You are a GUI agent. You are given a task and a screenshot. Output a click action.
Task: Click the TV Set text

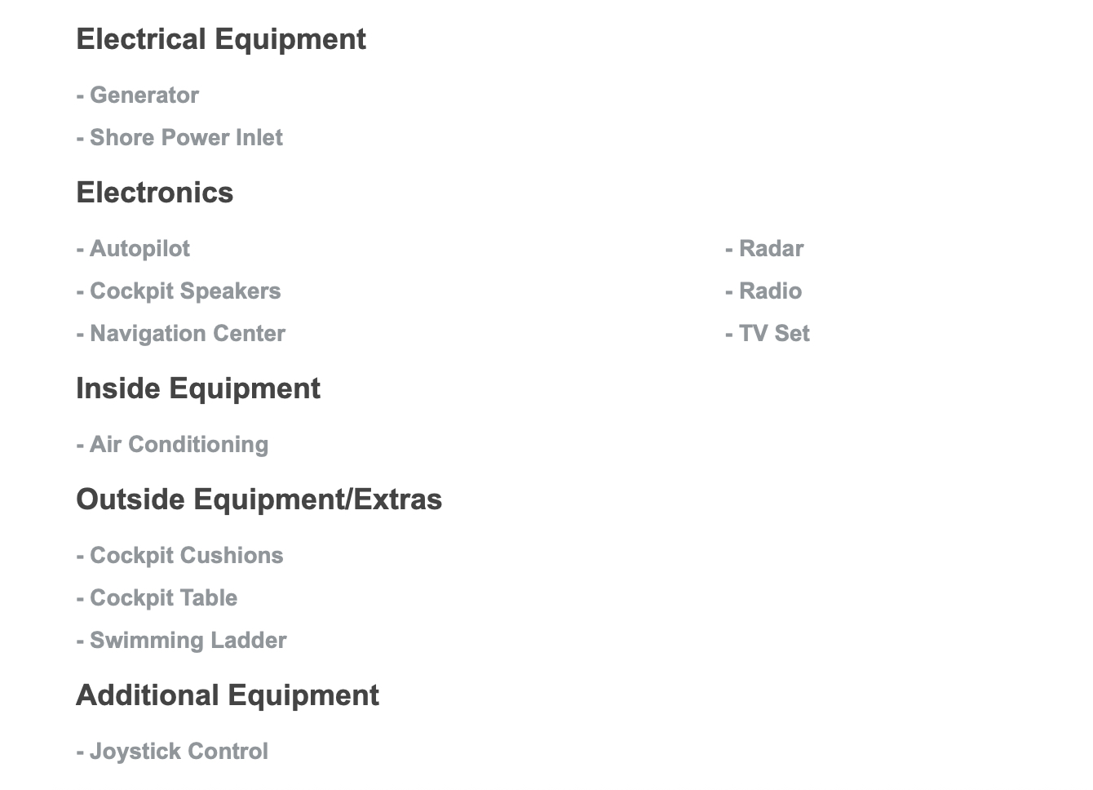click(x=774, y=334)
